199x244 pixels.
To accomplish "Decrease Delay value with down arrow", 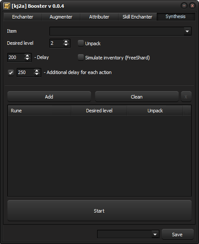I will tap(28, 59).
